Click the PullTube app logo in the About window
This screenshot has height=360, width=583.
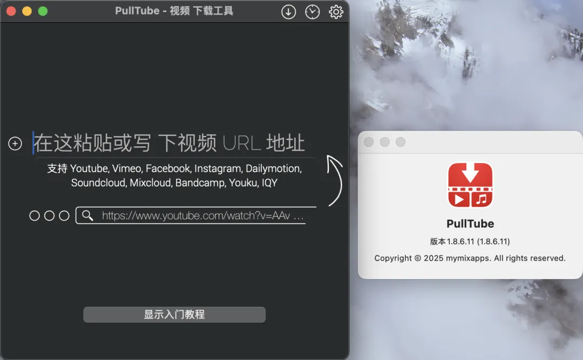pos(470,185)
